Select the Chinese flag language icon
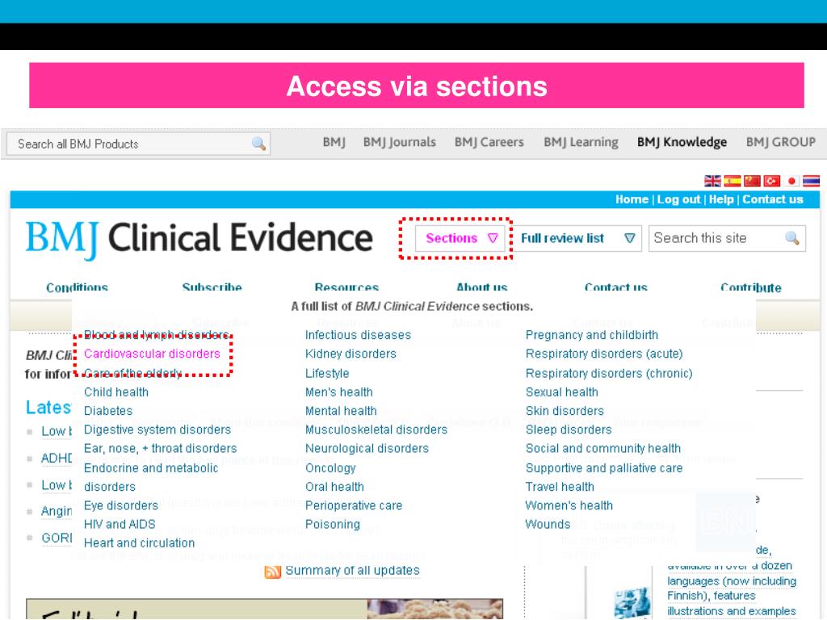827x620 pixels. click(752, 181)
